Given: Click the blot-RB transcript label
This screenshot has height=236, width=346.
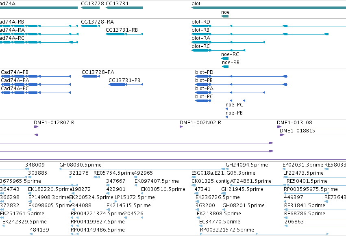Looking at the screenshot, I should tap(200, 30).
